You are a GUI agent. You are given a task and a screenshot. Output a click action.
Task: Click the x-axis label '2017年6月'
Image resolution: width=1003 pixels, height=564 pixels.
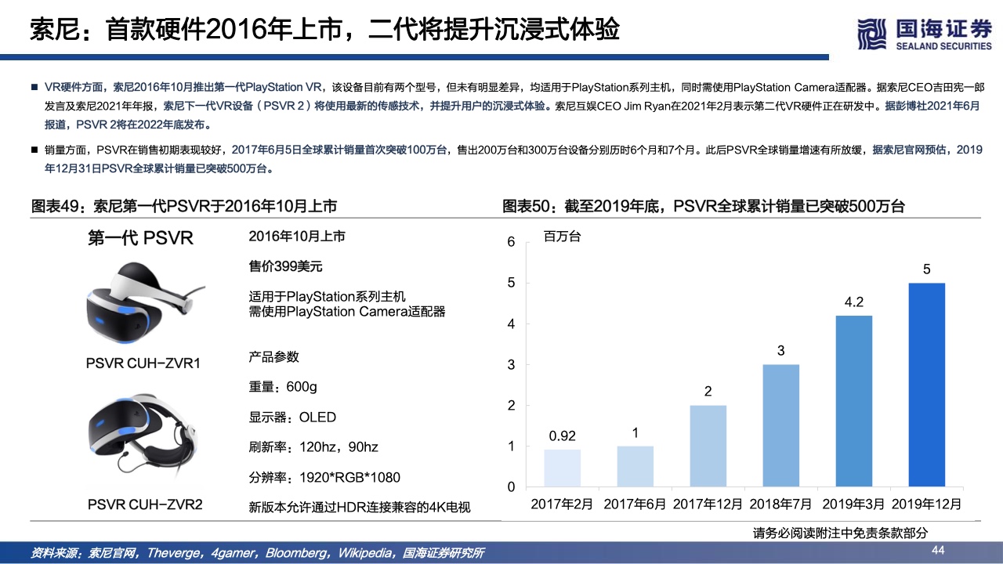pyautogui.click(x=635, y=503)
